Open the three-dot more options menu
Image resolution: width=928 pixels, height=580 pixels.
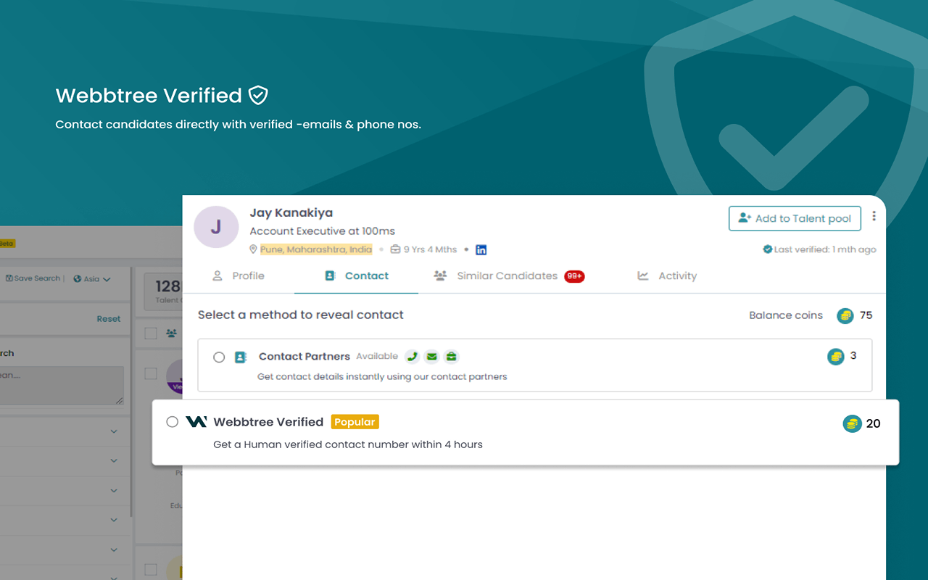pos(874,216)
